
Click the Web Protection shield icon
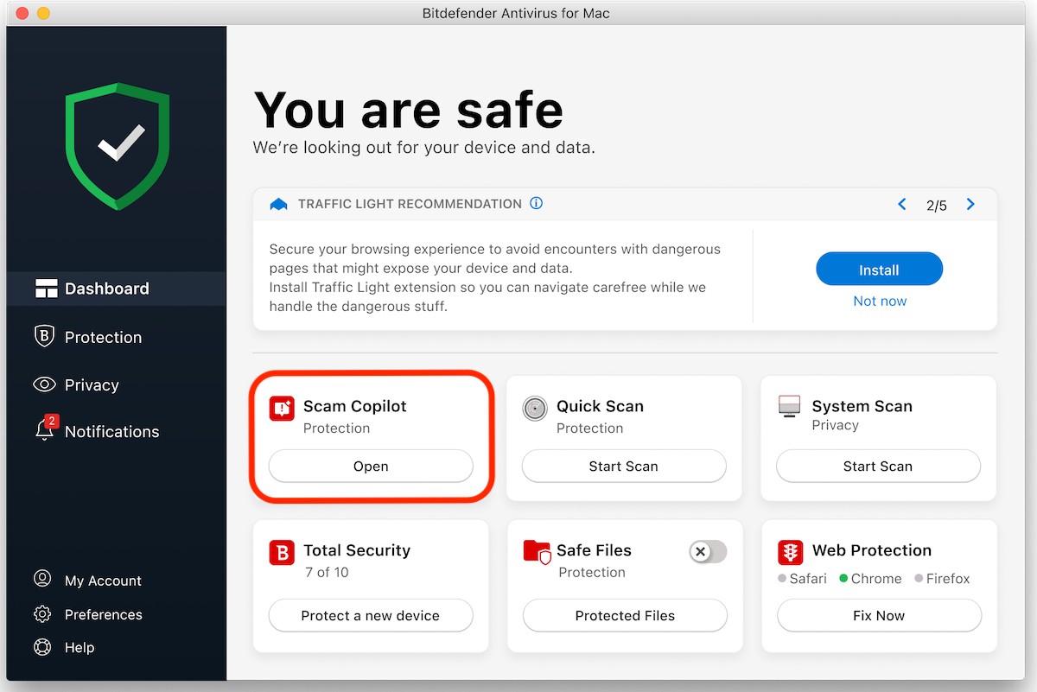791,551
